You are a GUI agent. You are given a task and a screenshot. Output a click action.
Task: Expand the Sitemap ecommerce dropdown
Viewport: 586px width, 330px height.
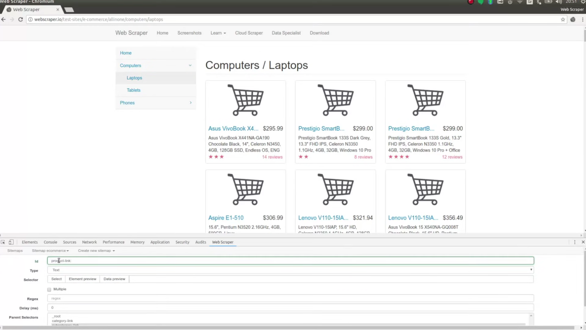click(50, 251)
